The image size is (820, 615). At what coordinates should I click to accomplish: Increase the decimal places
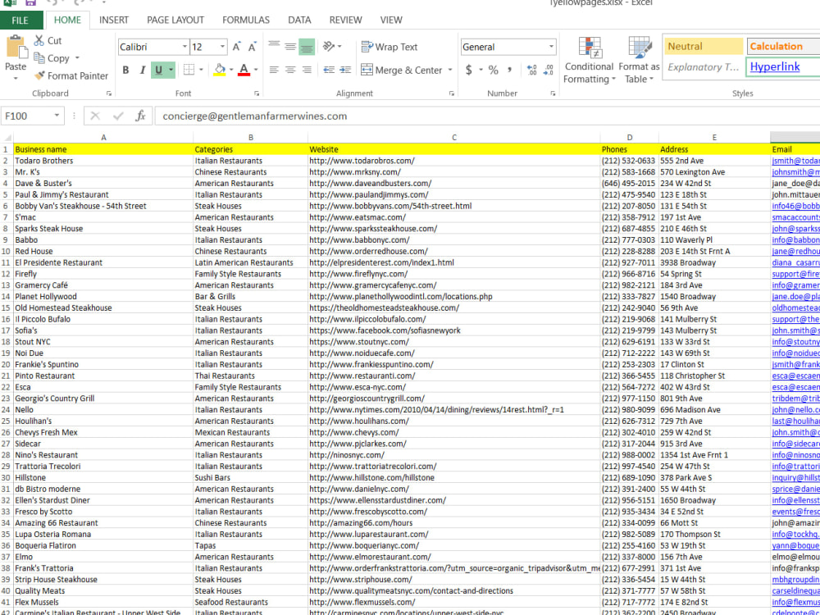pyautogui.click(x=532, y=70)
